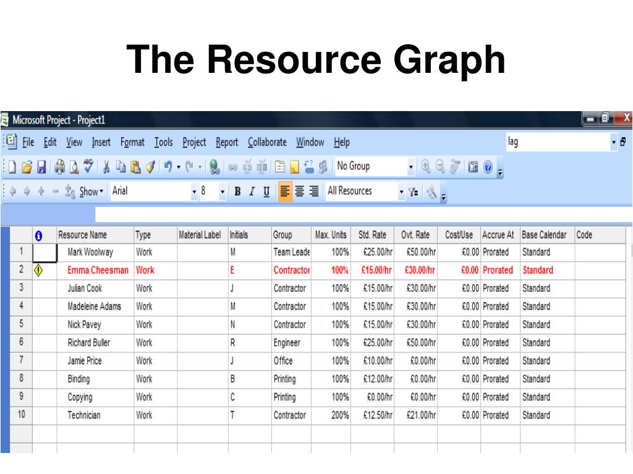The height and width of the screenshot is (474, 633).
Task: Click the Print icon
Action: [x=60, y=167]
